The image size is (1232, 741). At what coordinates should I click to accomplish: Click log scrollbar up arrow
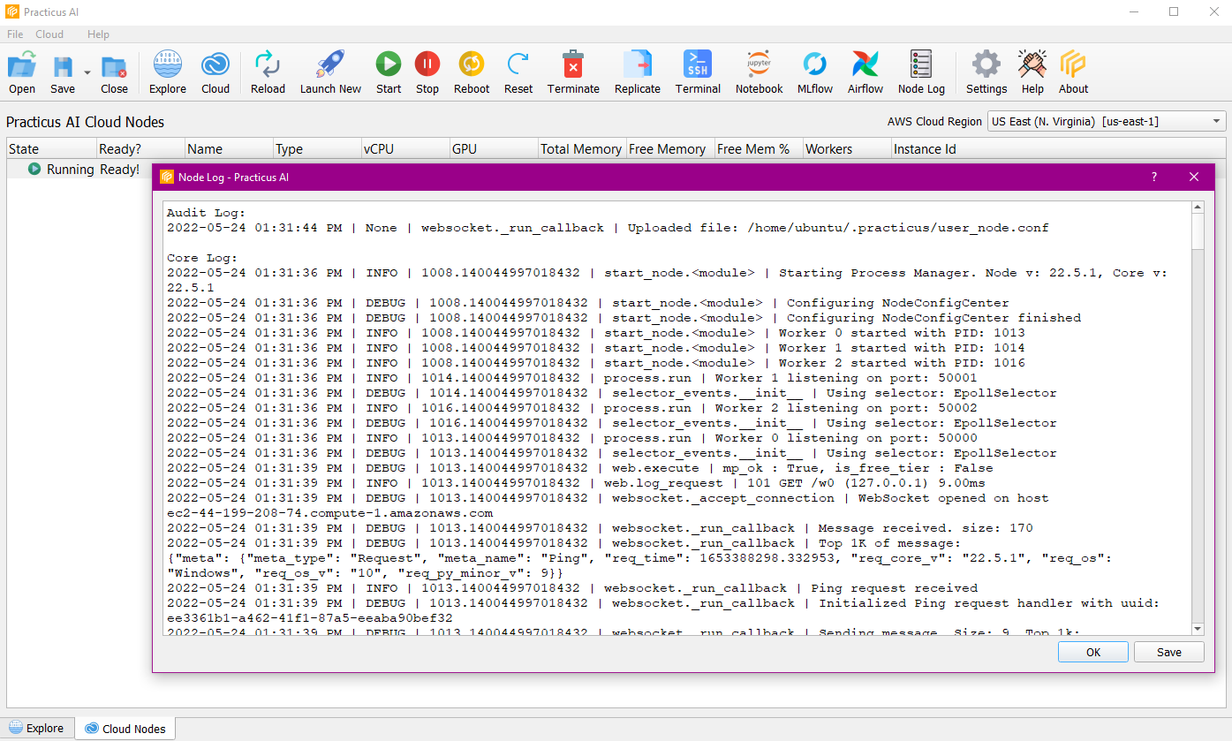pyautogui.click(x=1198, y=208)
